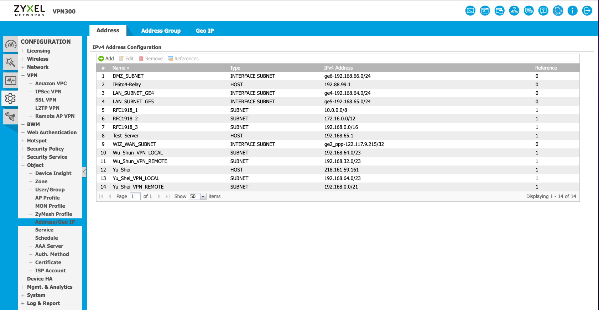Screen dimensions: 599x310
Task: Click the Edit pencil icon in toolbar
Action: [x=121, y=59]
